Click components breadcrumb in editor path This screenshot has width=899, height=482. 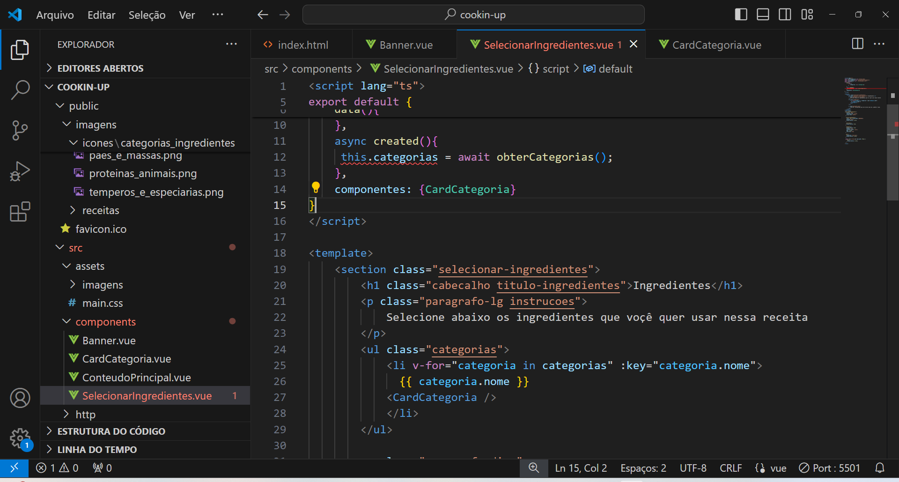point(322,69)
